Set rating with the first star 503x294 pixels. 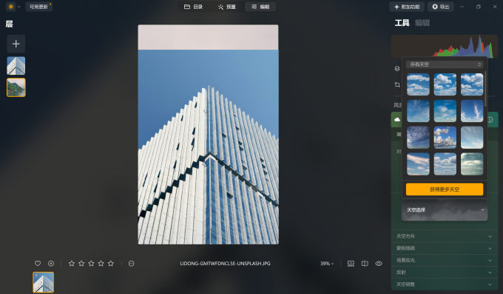pyautogui.click(x=72, y=264)
